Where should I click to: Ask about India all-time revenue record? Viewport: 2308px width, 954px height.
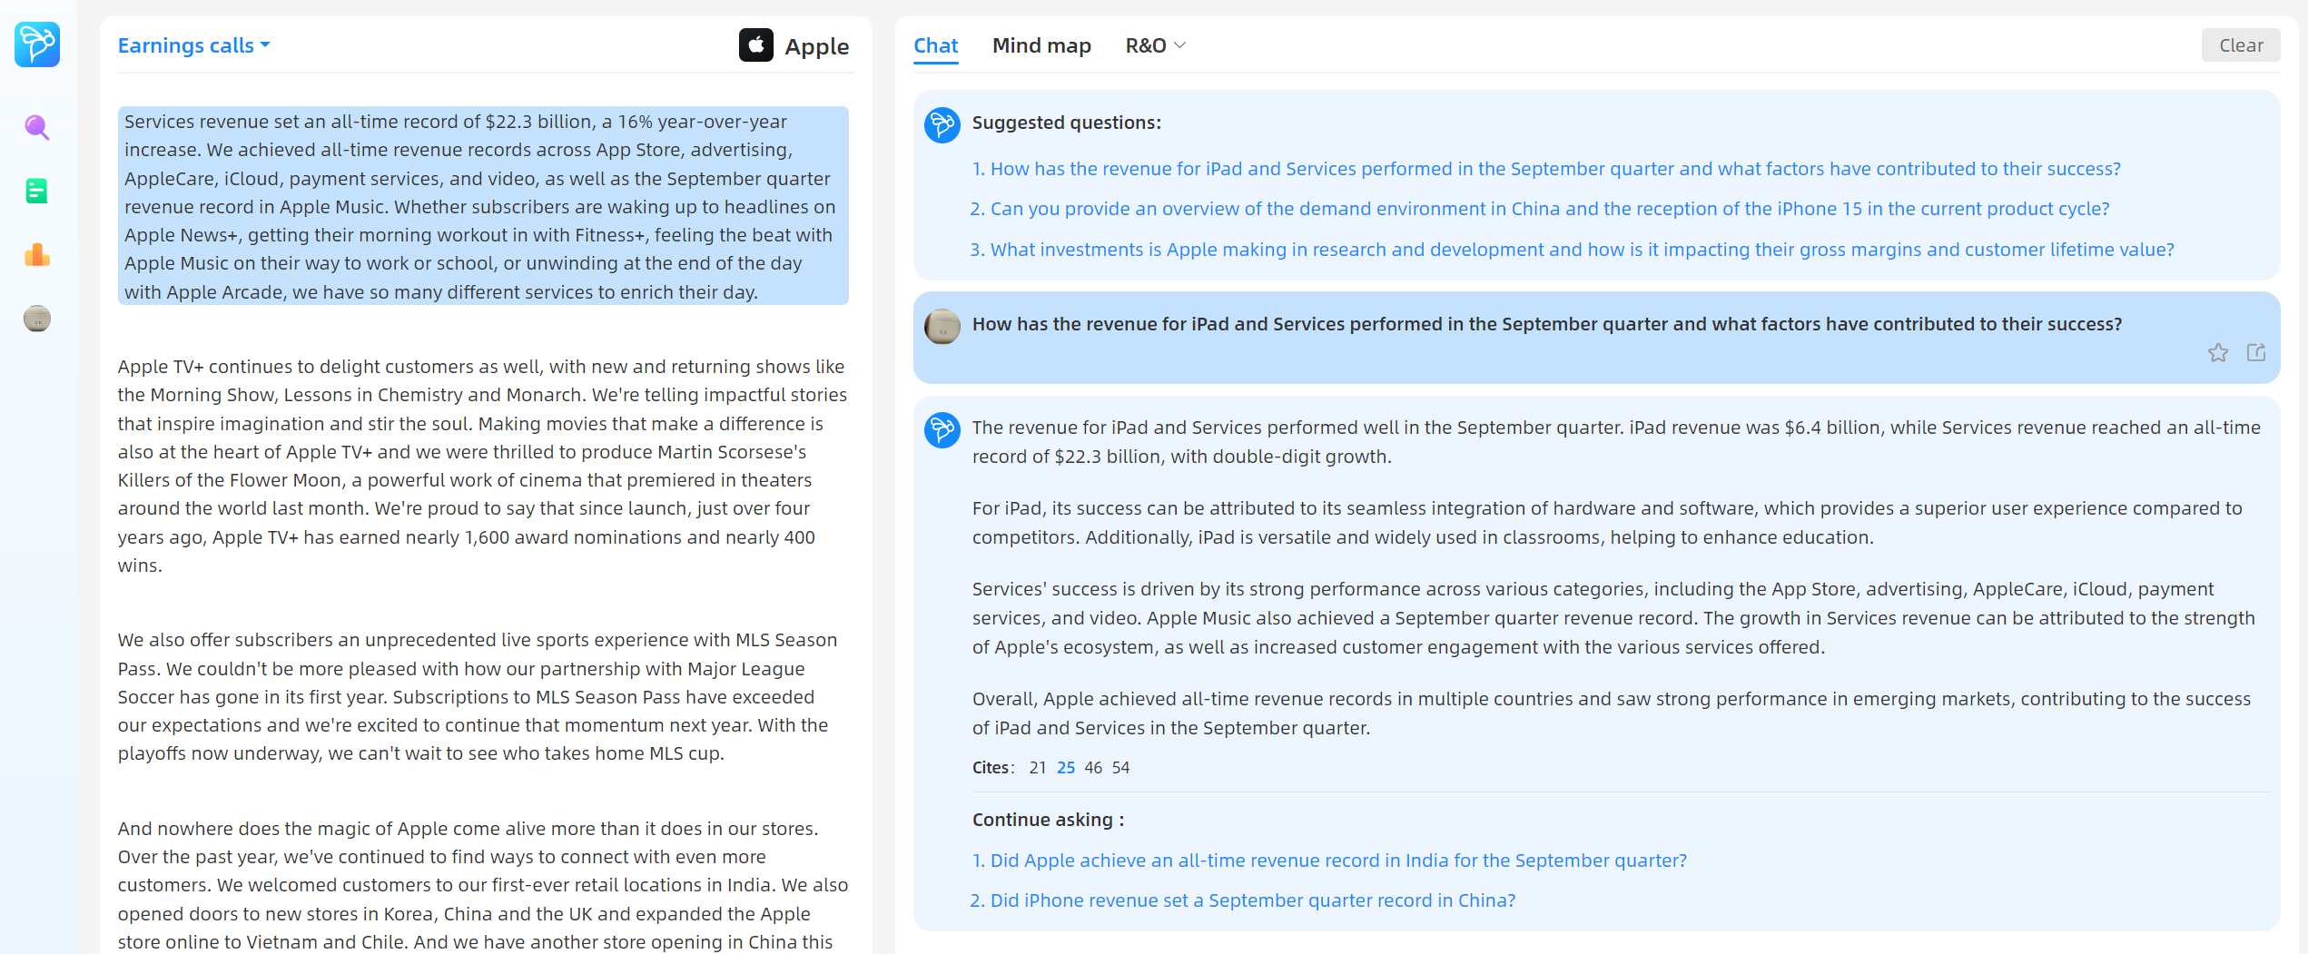[1329, 861]
